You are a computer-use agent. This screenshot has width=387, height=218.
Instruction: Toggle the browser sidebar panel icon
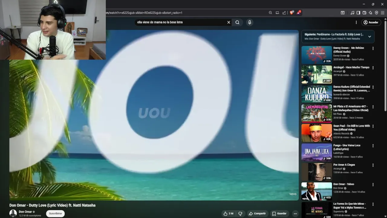point(358,13)
